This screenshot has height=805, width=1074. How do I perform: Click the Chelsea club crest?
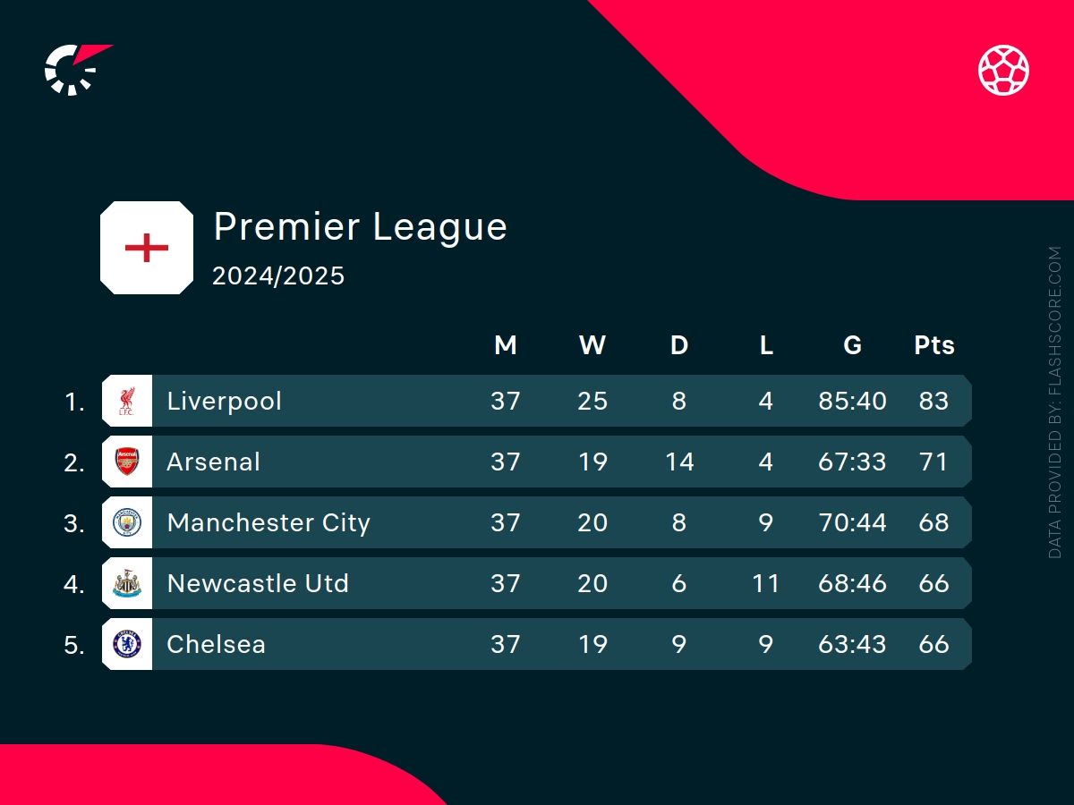pyautogui.click(x=127, y=644)
